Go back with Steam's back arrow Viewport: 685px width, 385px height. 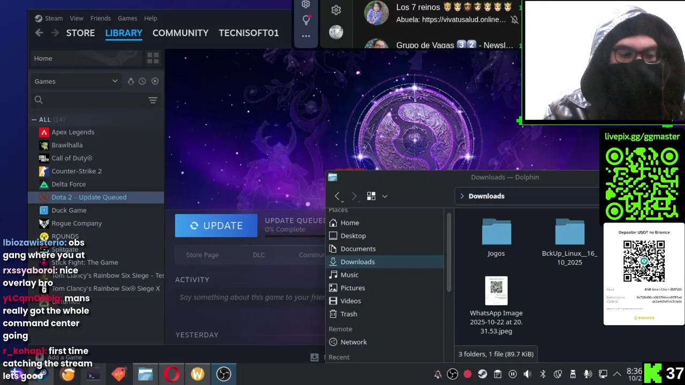(x=39, y=33)
